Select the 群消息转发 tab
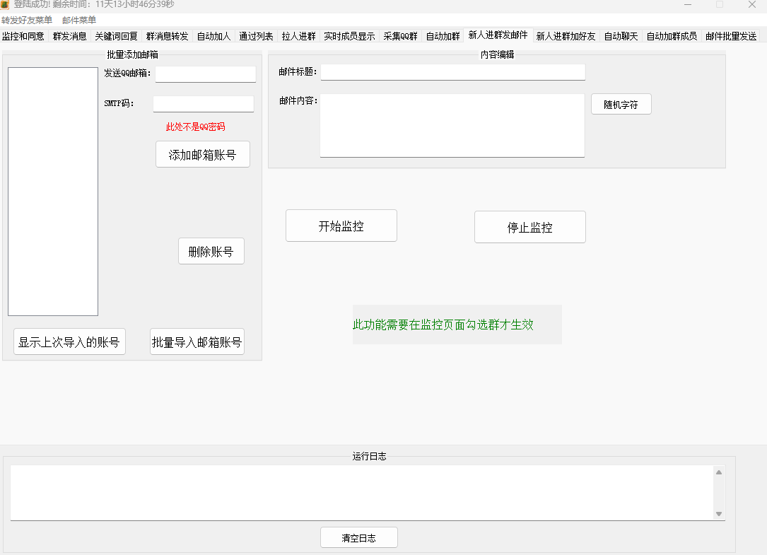Viewport: 767px width, 555px height. [x=165, y=35]
